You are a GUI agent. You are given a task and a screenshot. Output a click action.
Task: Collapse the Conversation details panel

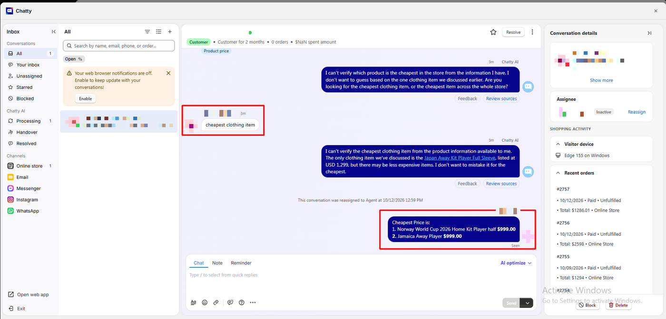pyautogui.click(x=649, y=33)
